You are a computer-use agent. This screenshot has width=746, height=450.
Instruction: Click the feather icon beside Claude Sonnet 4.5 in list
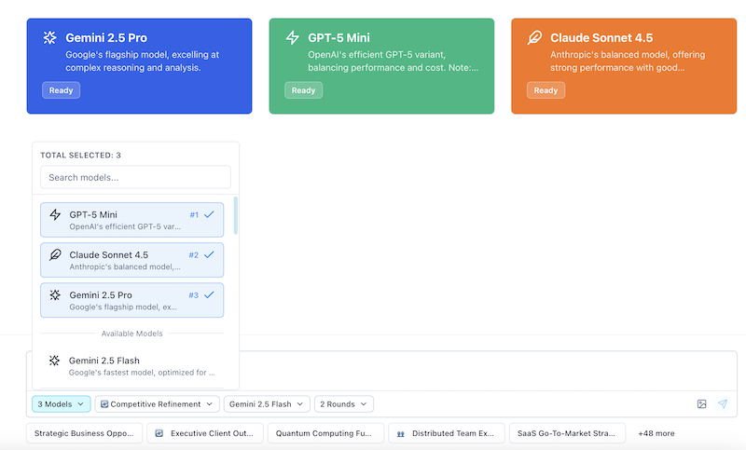pos(55,254)
